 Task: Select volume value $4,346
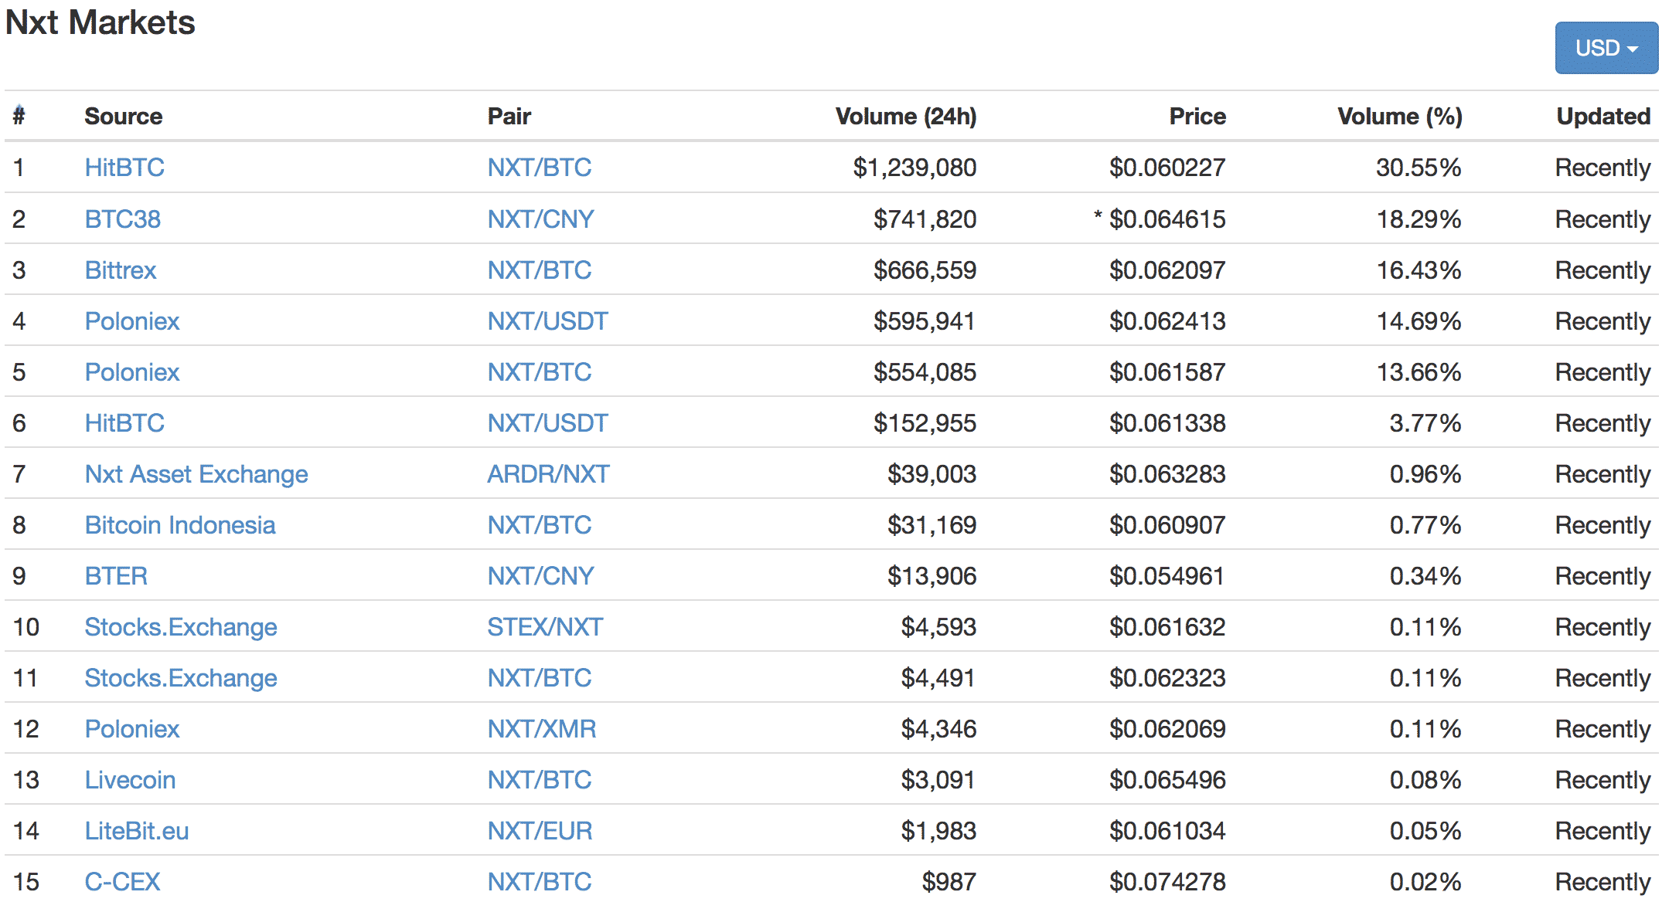click(939, 729)
